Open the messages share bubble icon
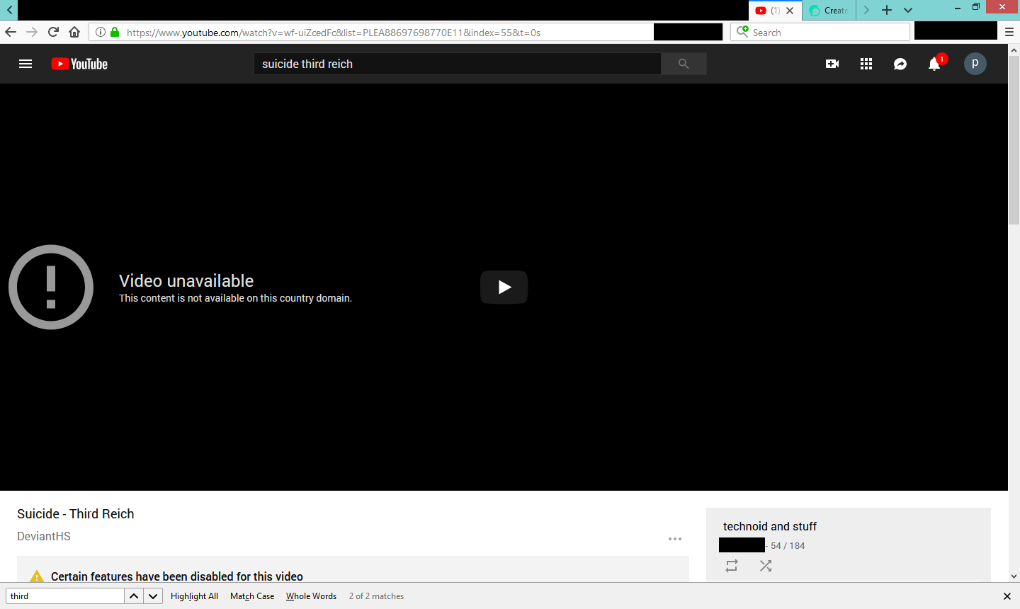1020x609 pixels. tap(900, 64)
